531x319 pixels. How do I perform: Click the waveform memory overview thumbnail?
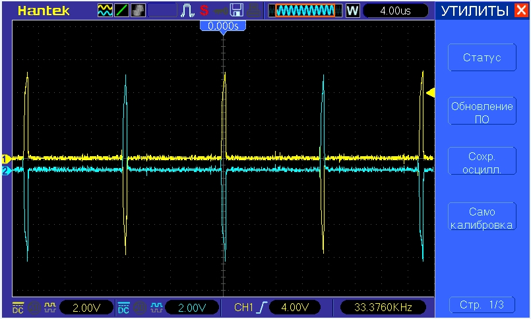pos(305,11)
